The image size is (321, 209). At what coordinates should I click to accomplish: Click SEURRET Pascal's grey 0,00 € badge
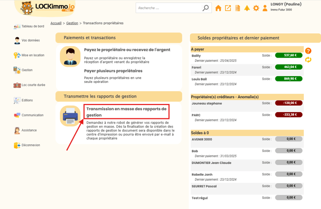(x=288, y=186)
